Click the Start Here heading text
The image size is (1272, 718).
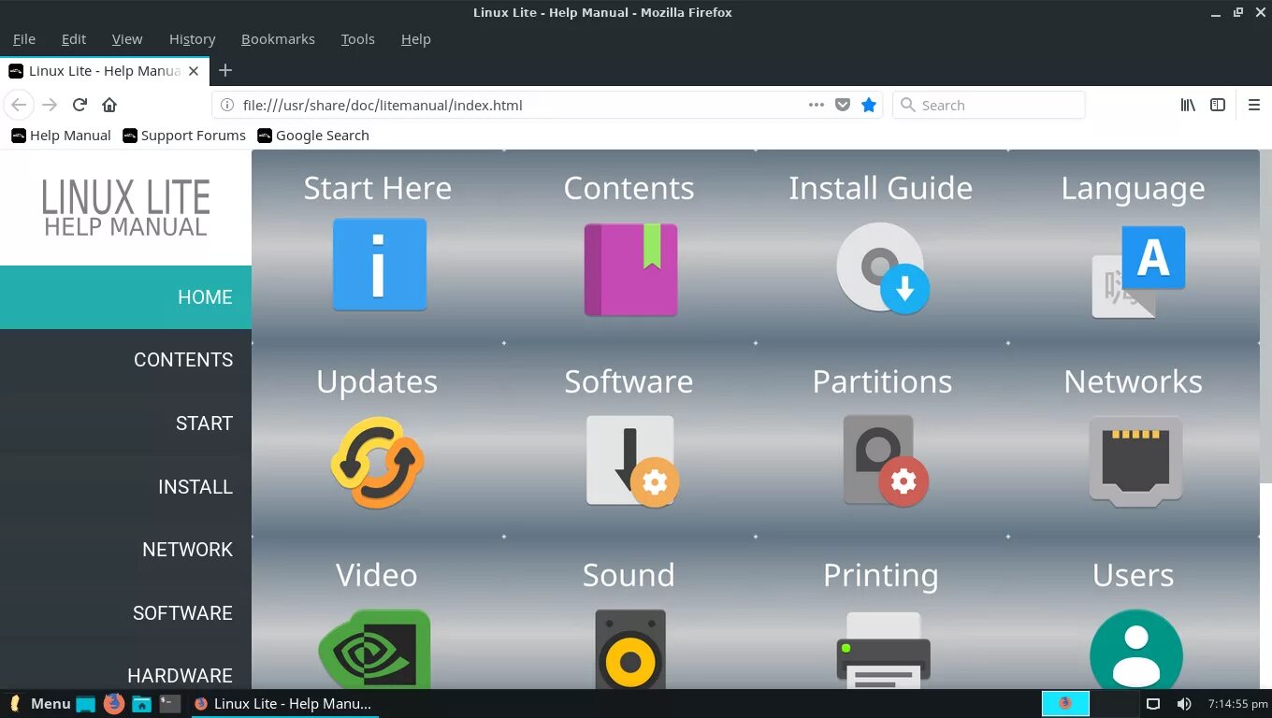378,188
